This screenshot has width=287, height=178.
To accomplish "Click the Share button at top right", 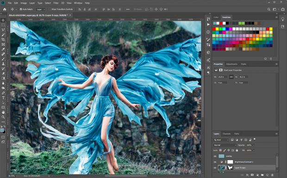I will pyautogui.click(x=283, y=9).
